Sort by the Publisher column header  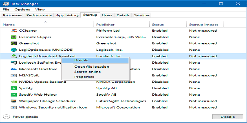(x=122, y=25)
